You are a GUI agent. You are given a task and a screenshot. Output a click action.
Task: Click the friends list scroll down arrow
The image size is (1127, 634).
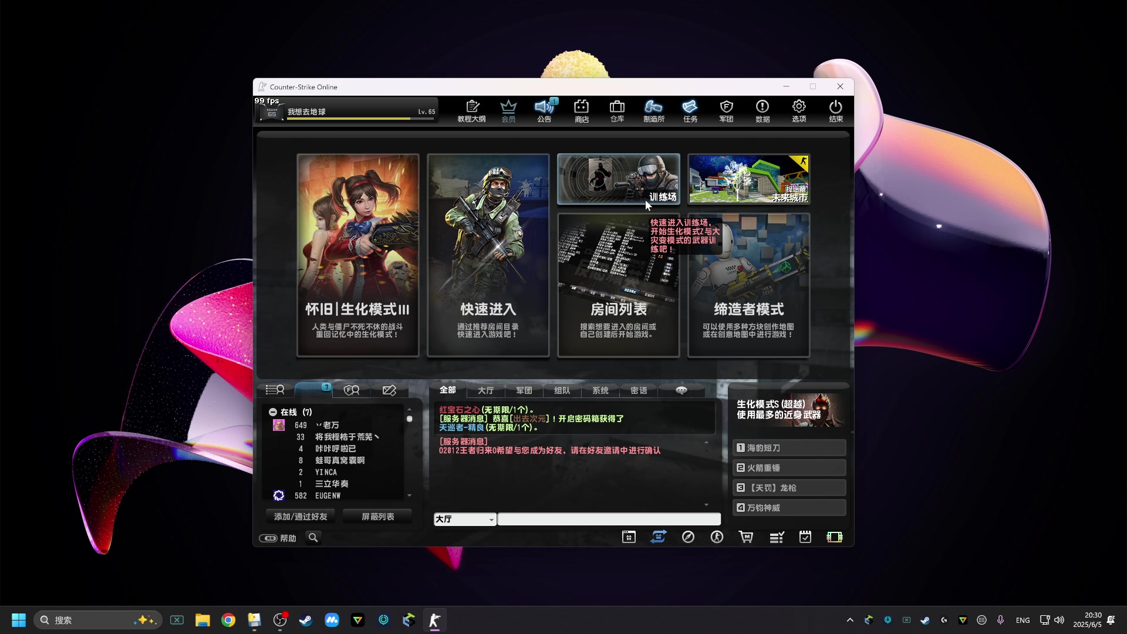(x=409, y=495)
